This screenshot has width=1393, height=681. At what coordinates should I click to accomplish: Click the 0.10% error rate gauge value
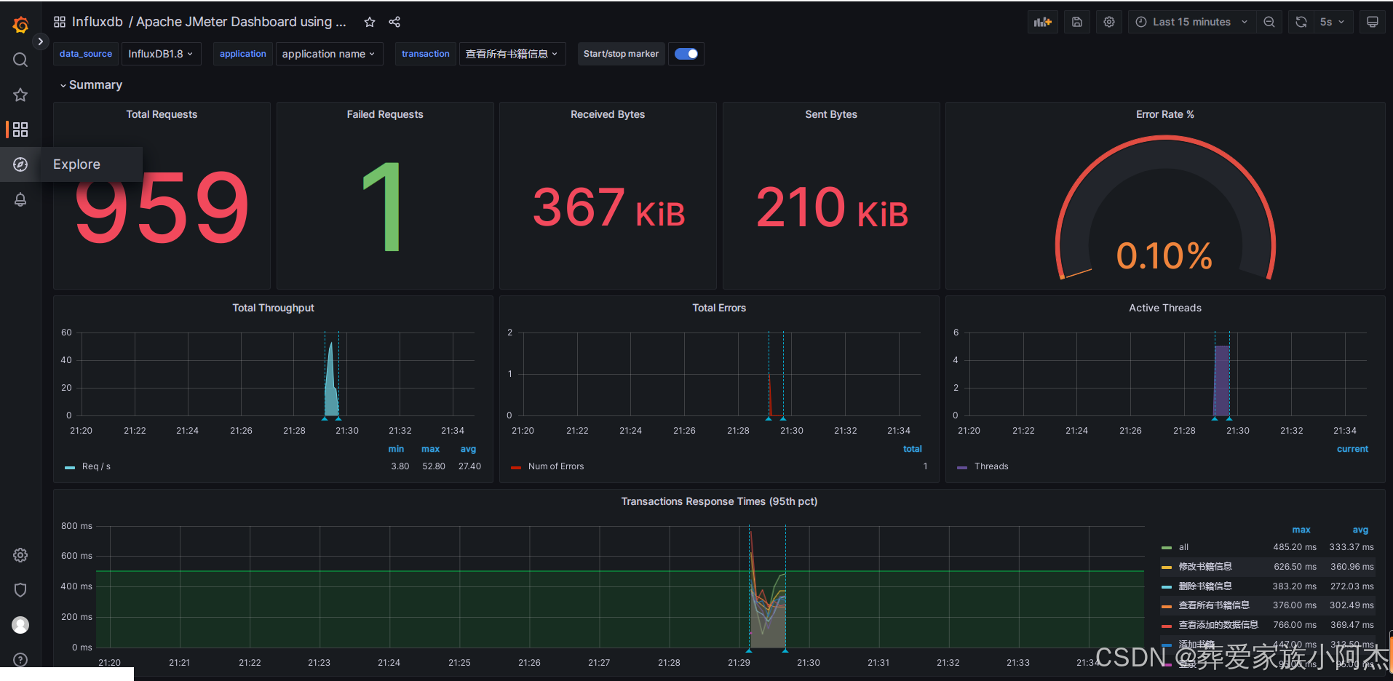pos(1164,255)
